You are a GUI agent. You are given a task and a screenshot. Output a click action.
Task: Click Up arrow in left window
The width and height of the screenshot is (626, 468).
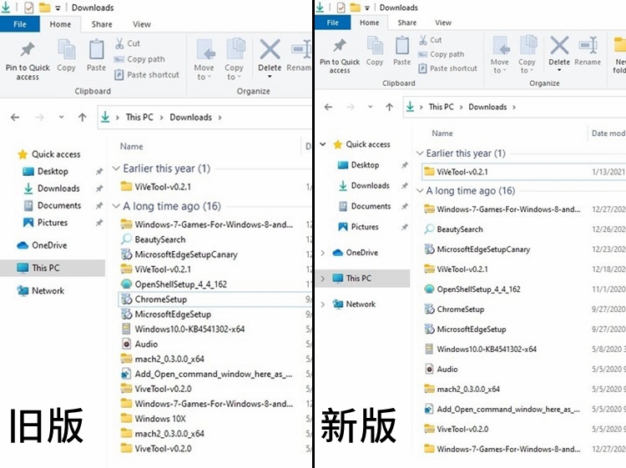click(83, 118)
